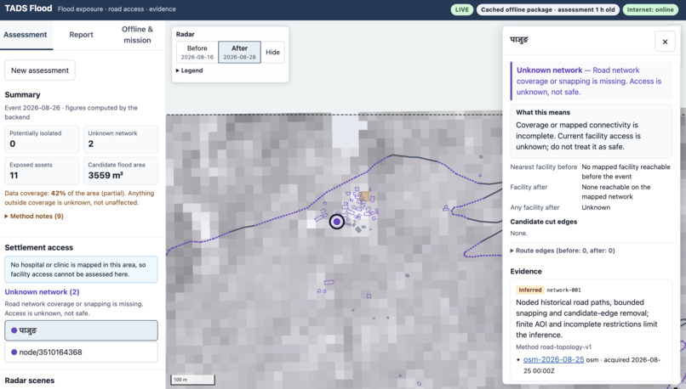Click the TADS Flood app title

point(28,8)
